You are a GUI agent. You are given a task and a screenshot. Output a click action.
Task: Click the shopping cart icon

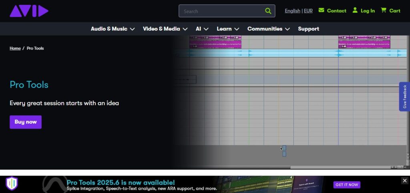click(383, 10)
